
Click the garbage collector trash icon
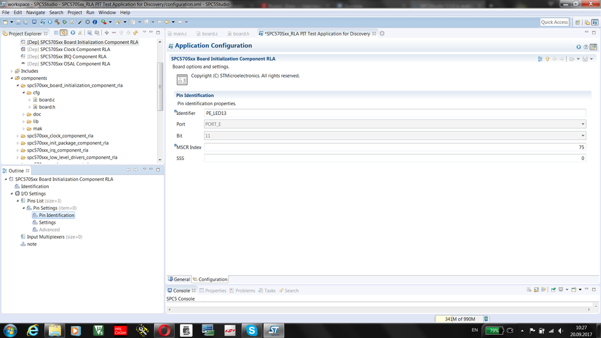[x=486, y=319]
